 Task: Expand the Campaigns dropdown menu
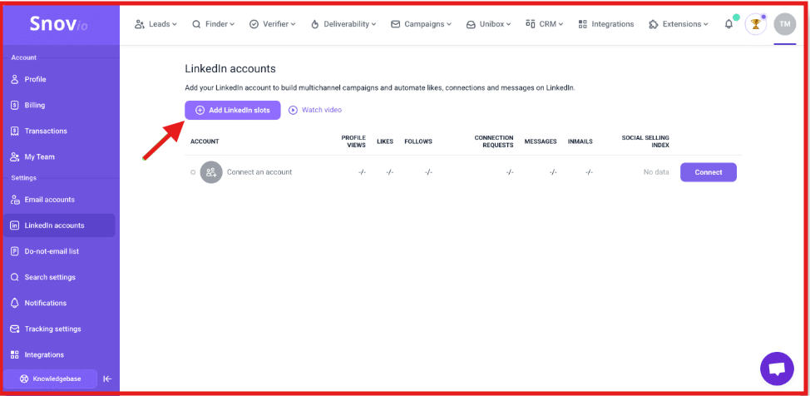click(421, 24)
